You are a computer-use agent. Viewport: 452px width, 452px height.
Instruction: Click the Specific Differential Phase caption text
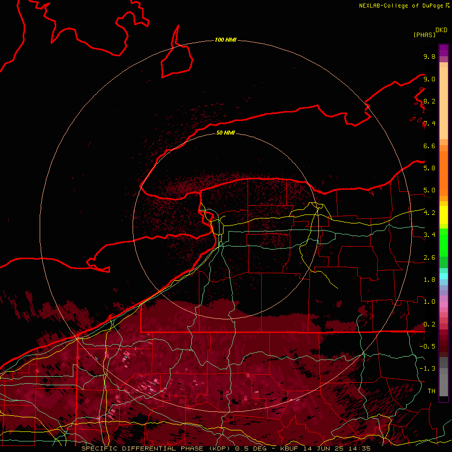pyautogui.click(x=225, y=448)
